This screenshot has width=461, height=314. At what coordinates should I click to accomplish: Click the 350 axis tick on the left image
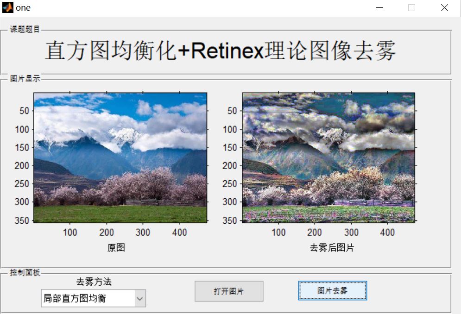coord(23,221)
